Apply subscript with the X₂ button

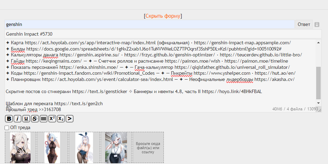[61, 119]
